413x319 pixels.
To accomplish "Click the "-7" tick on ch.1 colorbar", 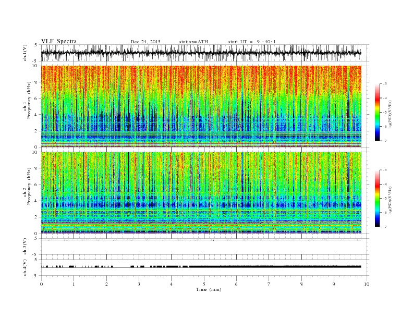I will (385, 141).
